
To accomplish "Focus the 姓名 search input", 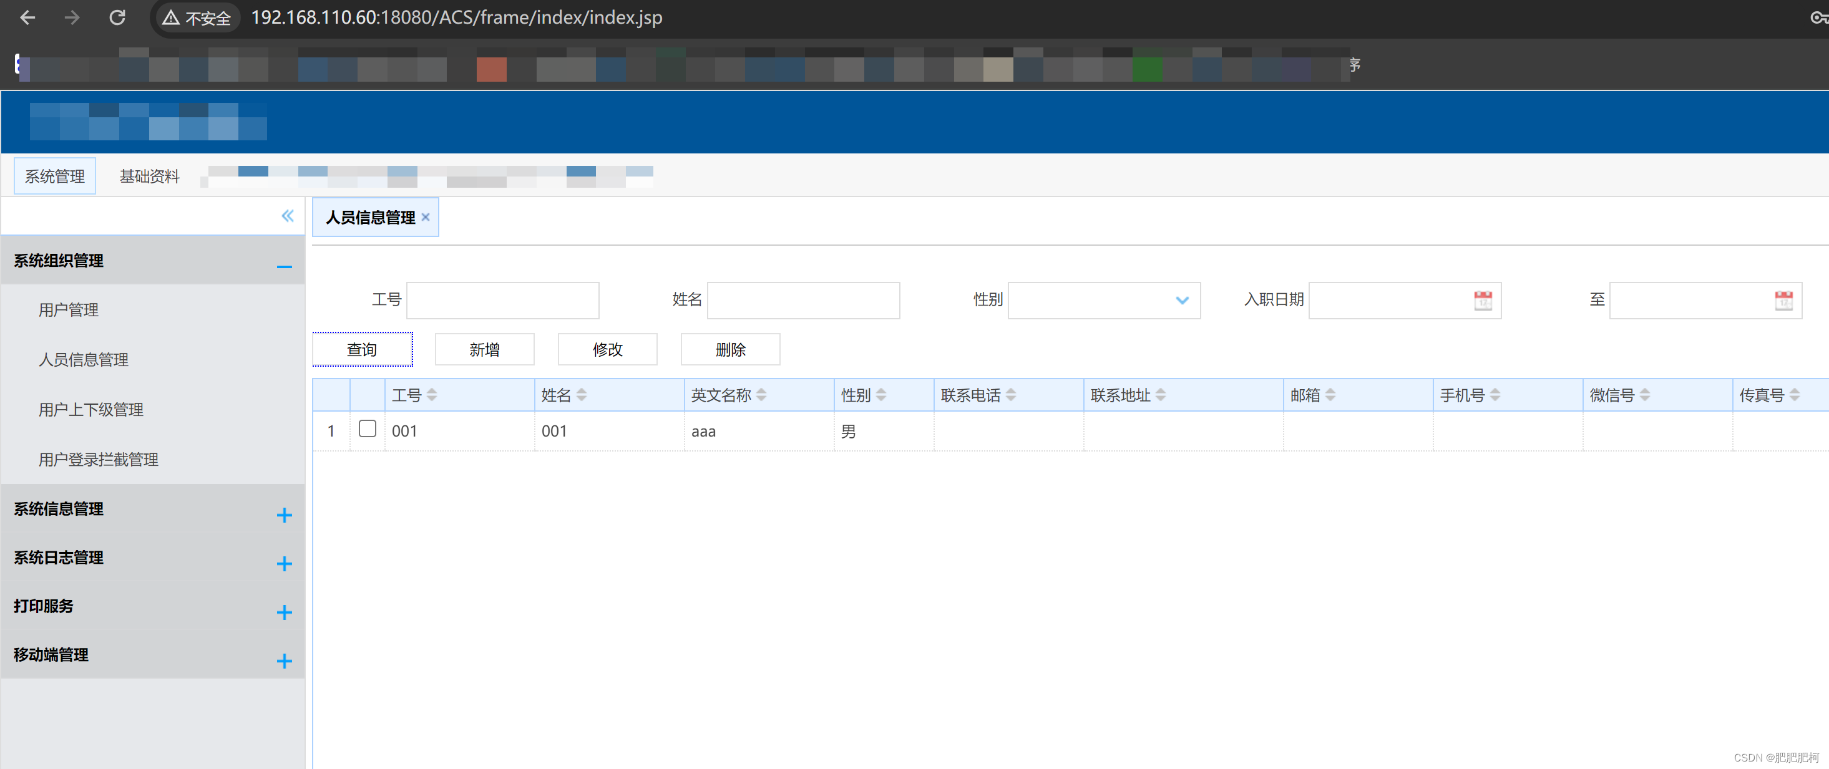I will (x=804, y=300).
